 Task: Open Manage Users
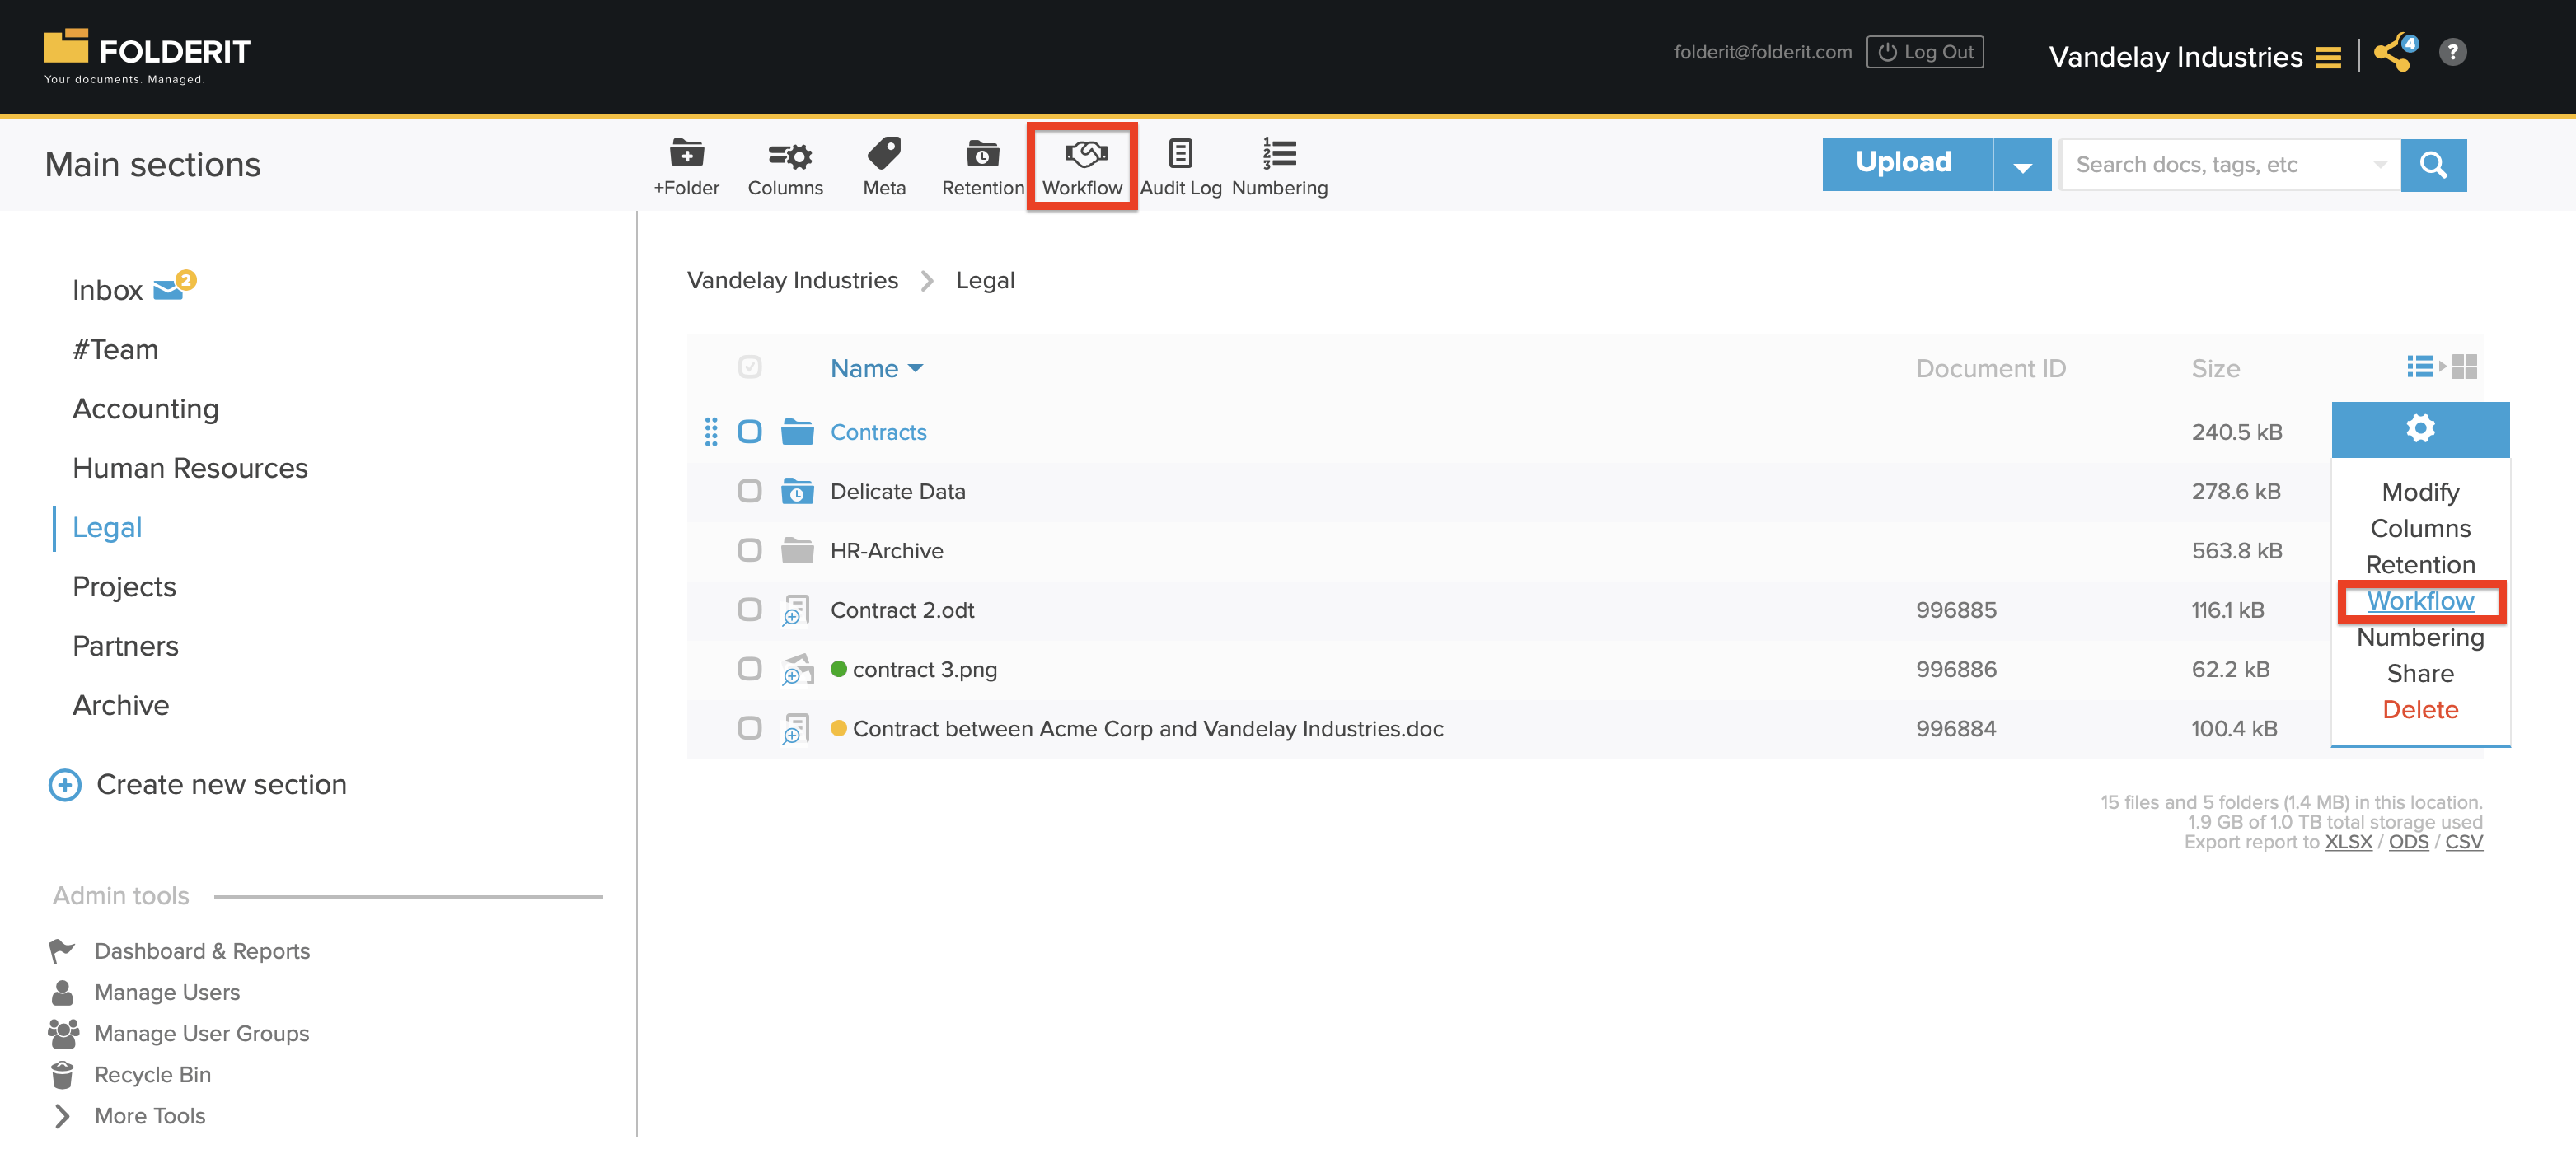(167, 993)
